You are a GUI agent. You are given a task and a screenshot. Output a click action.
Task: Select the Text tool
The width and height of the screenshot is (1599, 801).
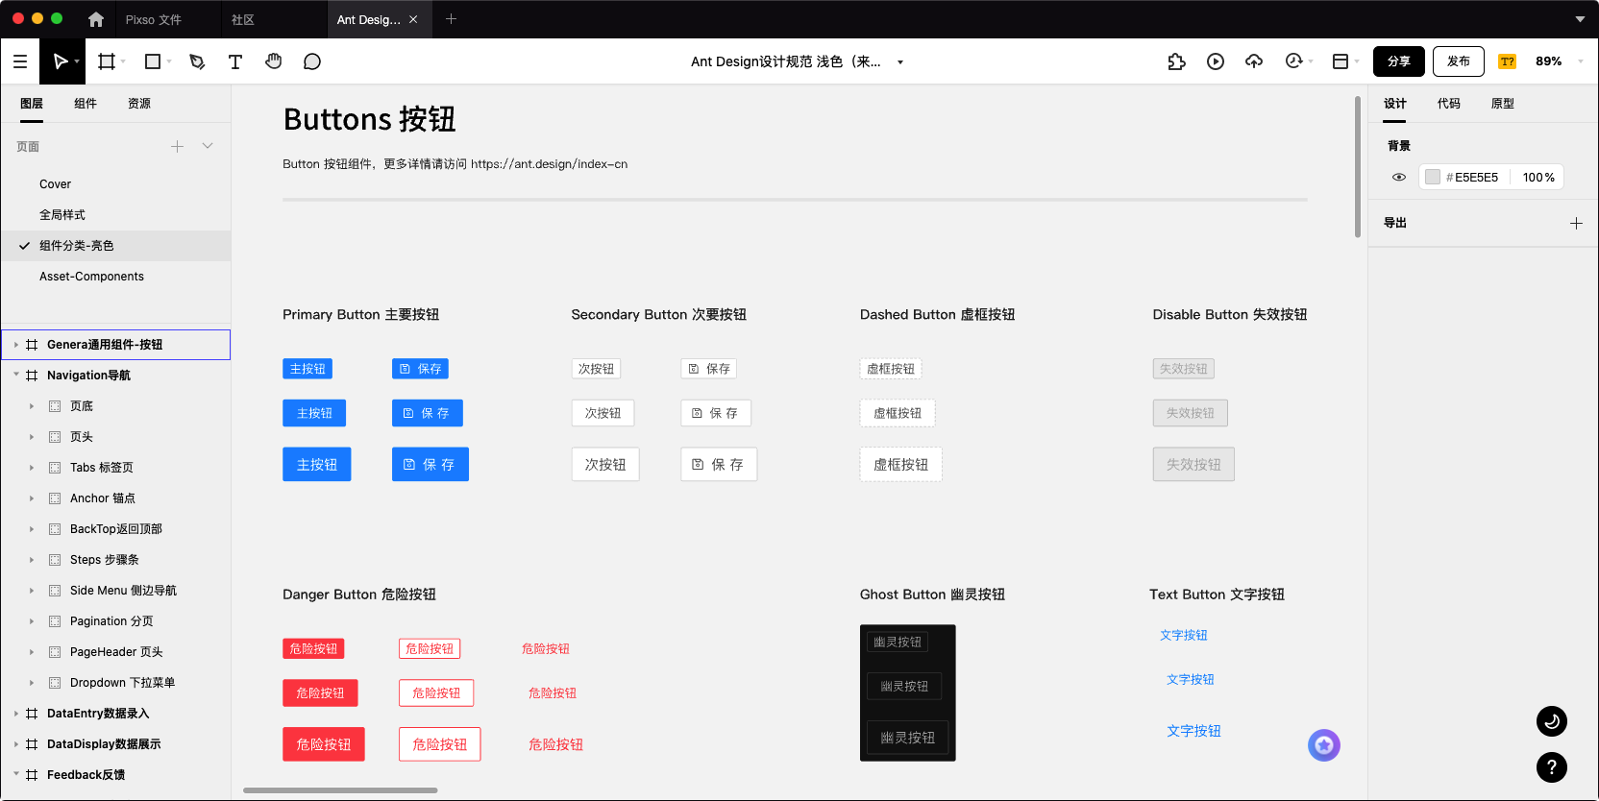[235, 61]
